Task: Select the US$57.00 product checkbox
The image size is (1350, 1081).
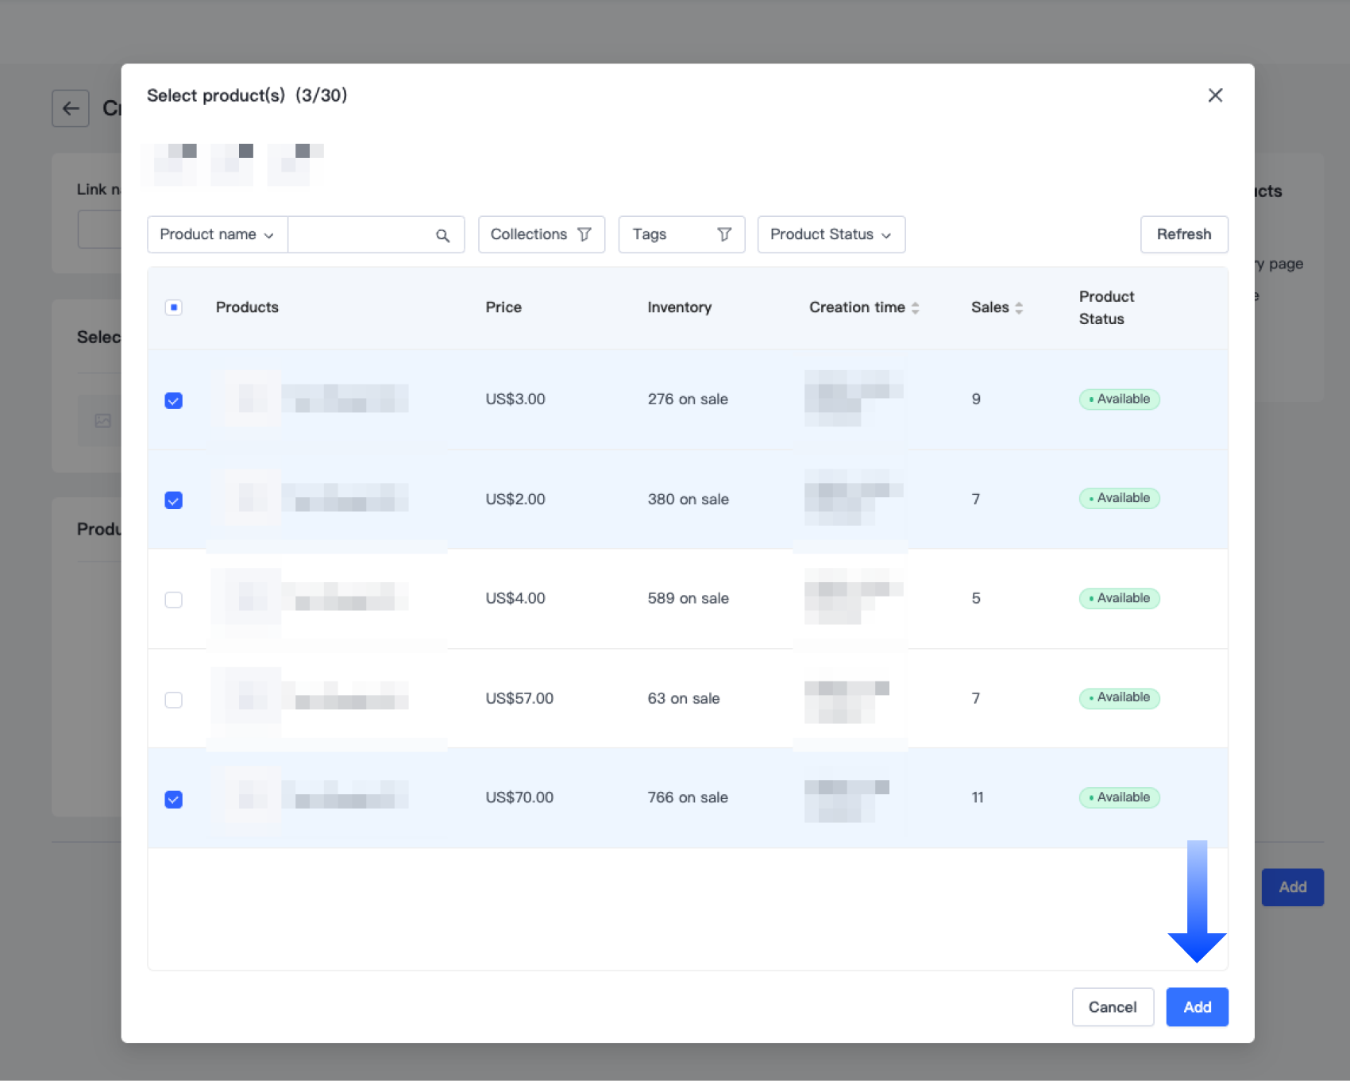Action: pyautogui.click(x=174, y=700)
